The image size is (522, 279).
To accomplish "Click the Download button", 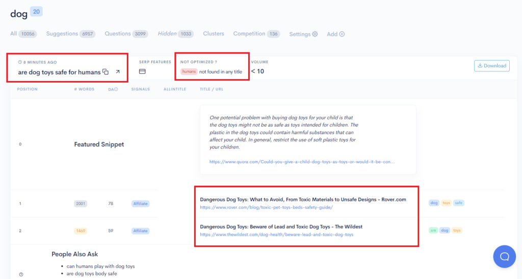I will pyautogui.click(x=492, y=66).
